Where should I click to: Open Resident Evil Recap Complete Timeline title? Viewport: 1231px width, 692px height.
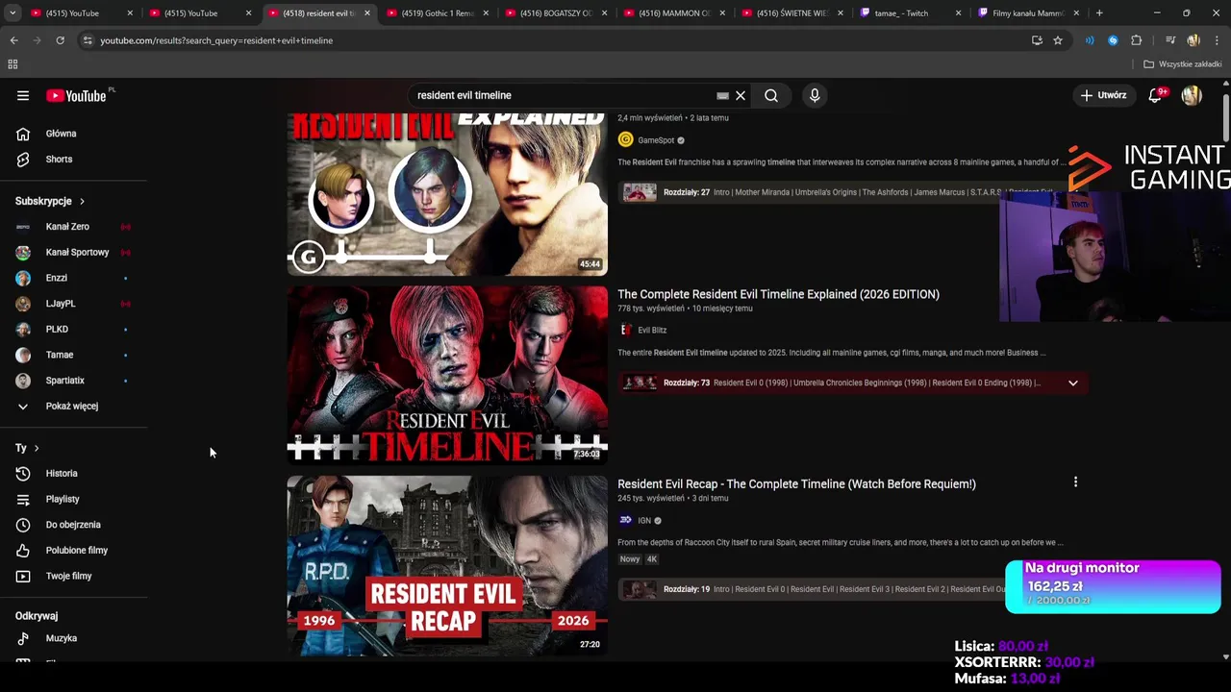[796, 483]
